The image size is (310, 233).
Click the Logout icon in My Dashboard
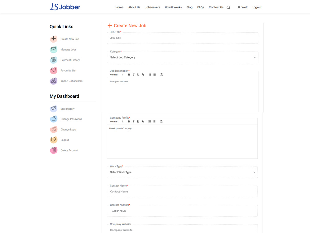(x=54, y=140)
